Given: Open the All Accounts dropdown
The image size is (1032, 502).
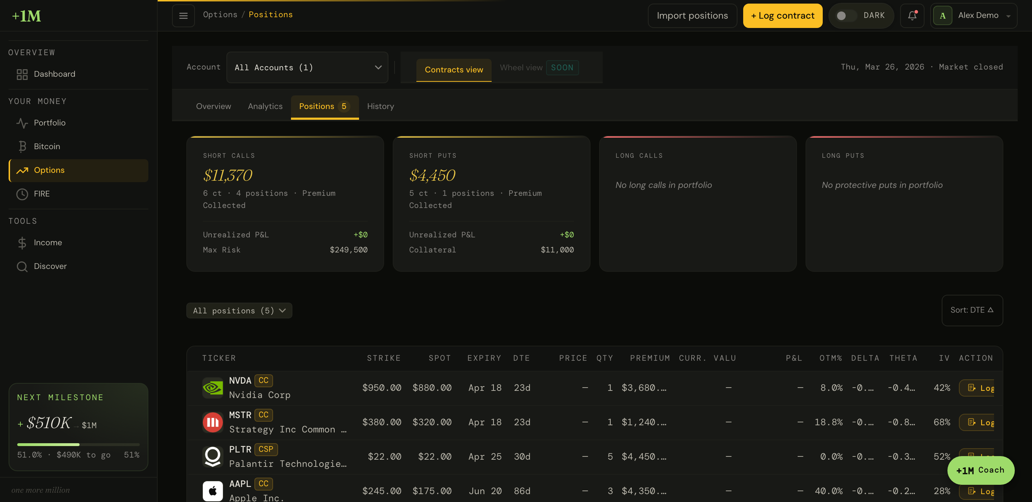Looking at the screenshot, I should pyautogui.click(x=307, y=67).
